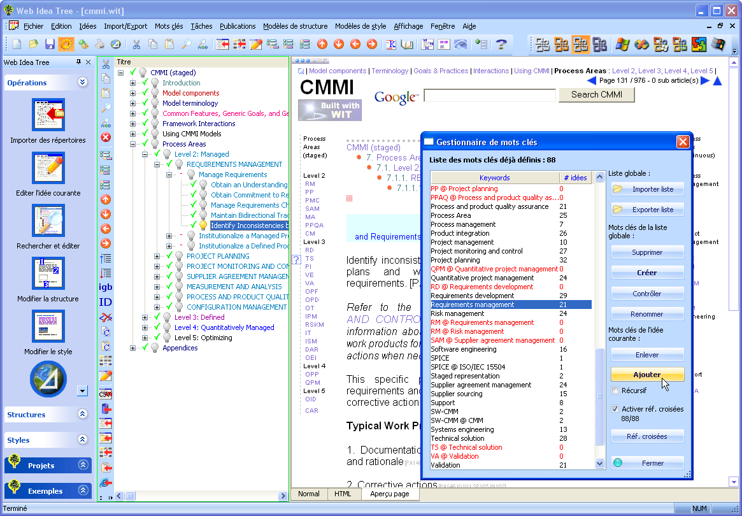Expand the Level 3: Defined tree node
Viewport: 742px width, 516px height.
(146, 317)
